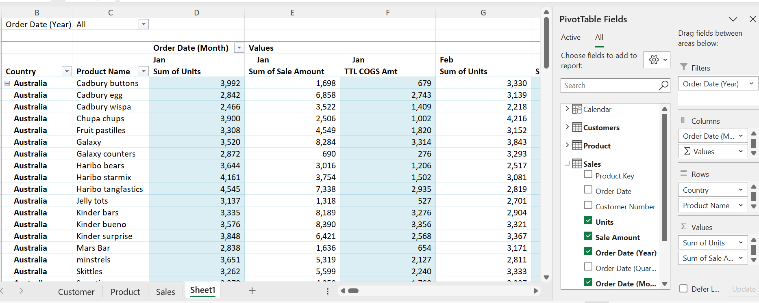
Task: Click the Calendar table icon in field list
Action: (x=577, y=110)
